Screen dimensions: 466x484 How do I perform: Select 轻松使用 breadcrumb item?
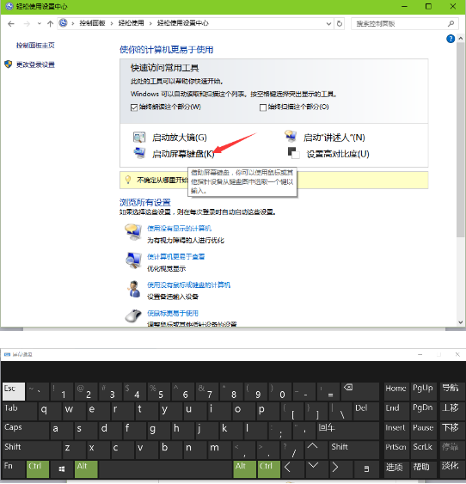pos(132,23)
